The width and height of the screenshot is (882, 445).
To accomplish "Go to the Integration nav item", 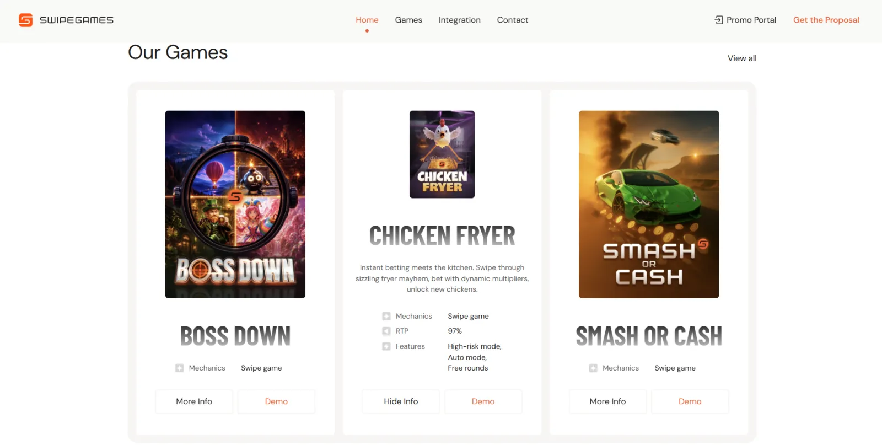I will (460, 20).
